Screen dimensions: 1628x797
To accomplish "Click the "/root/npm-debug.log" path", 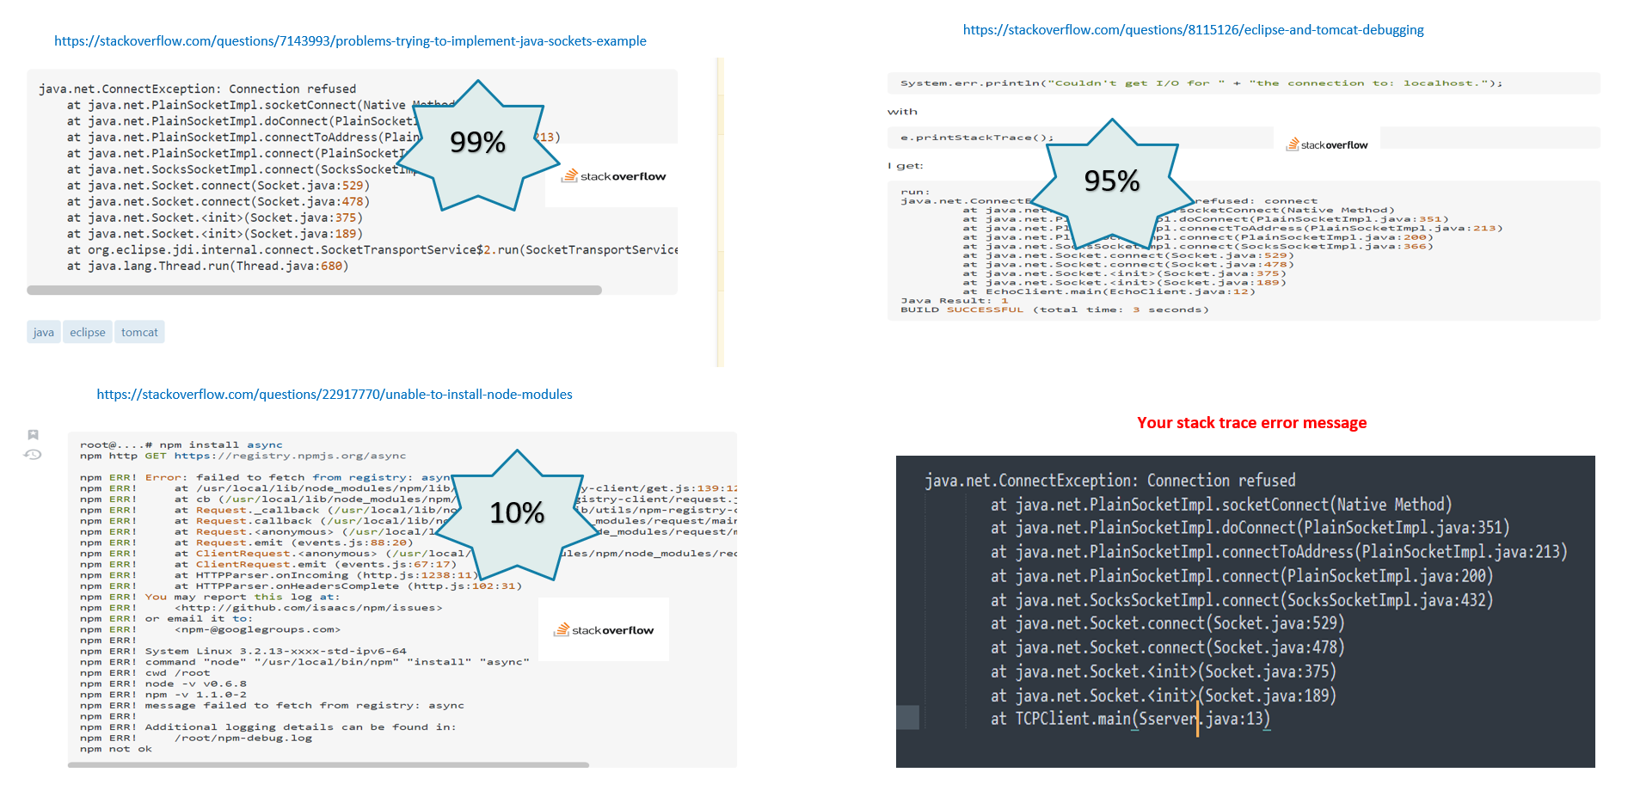I will click(243, 738).
